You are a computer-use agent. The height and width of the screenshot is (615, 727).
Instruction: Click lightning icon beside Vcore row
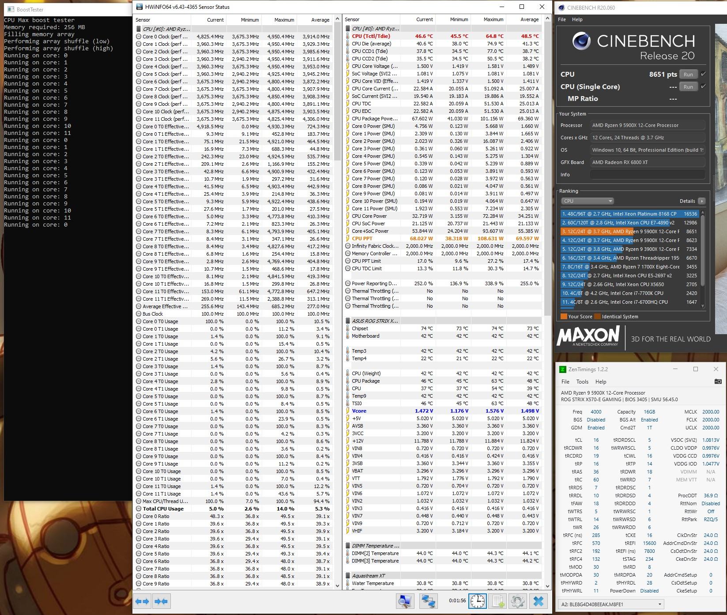tap(347, 411)
